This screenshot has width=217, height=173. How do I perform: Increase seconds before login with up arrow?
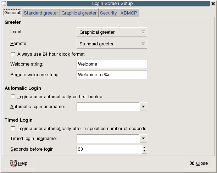coord(144,147)
